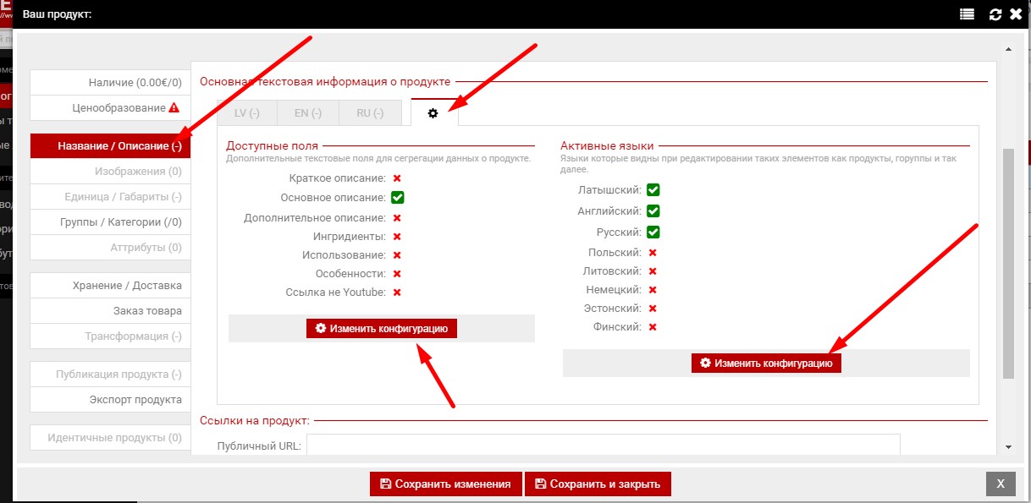Click the list view icon in header
The image size is (1031, 503).
pyautogui.click(x=967, y=14)
